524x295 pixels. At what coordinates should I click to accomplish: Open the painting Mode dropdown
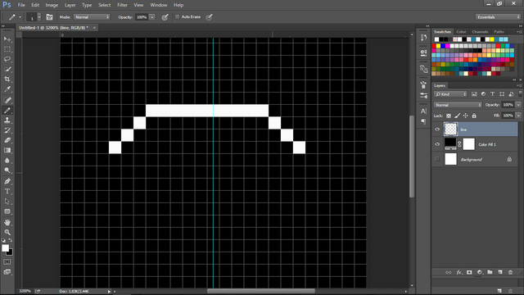[92, 17]
